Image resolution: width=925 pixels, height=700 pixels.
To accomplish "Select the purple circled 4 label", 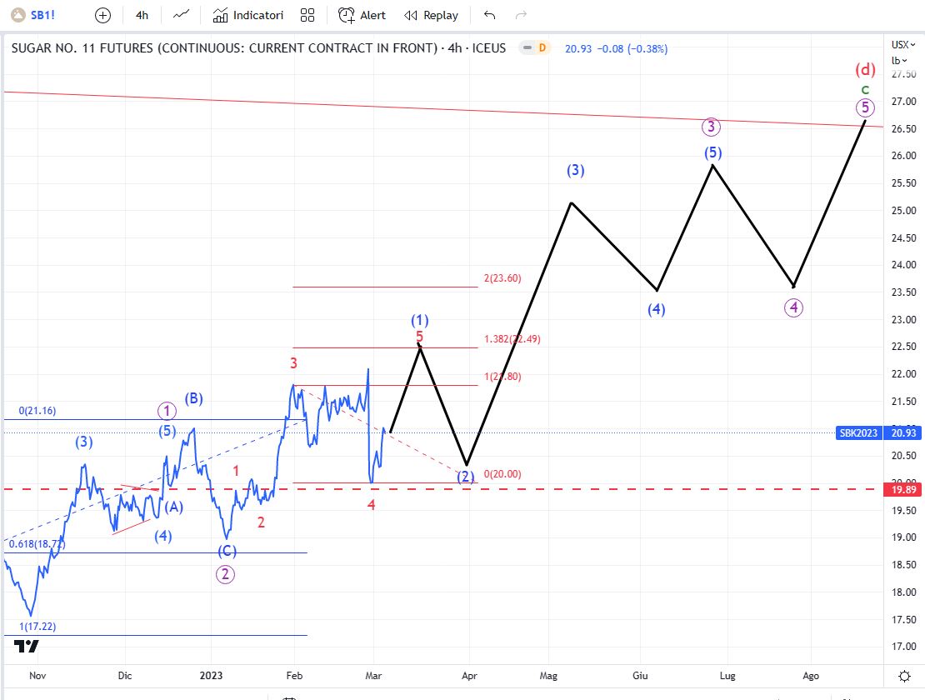I will [793, 307].
